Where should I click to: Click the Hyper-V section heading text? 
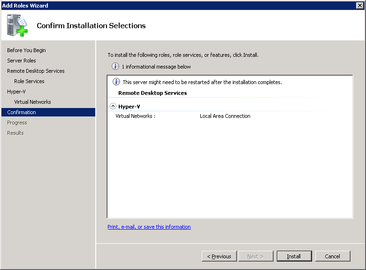pyautogui.click(x=129, y=107)
